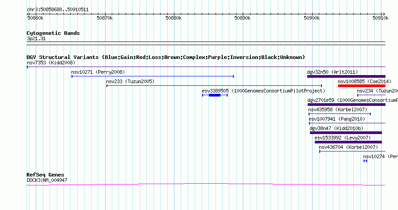This screenshot has width=398, height=210.
Task: Select dgv38n47 (Kidd2010b) label
Action: [x=336, y=128]
